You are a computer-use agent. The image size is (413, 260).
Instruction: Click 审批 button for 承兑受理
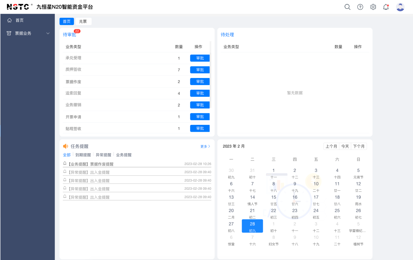200,58
